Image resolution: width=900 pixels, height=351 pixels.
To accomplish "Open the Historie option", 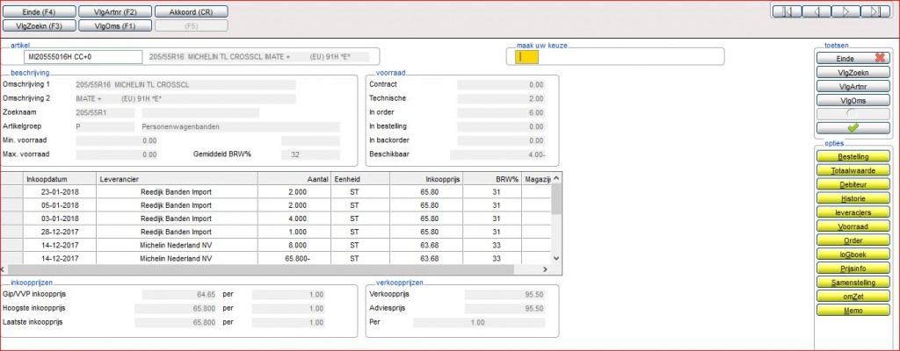I will [852, 197].
